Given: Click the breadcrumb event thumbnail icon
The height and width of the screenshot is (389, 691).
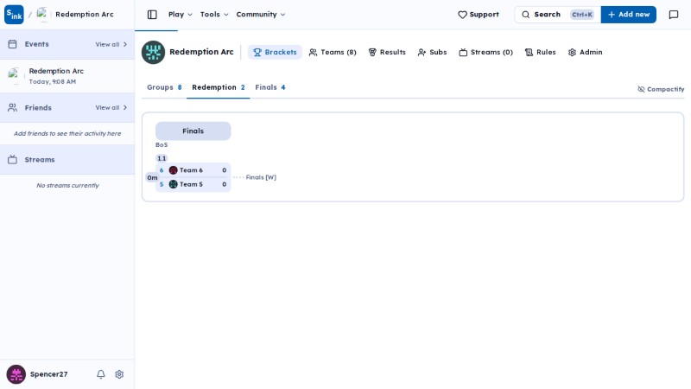Looking at the screenshot, I should coord(42,15).
